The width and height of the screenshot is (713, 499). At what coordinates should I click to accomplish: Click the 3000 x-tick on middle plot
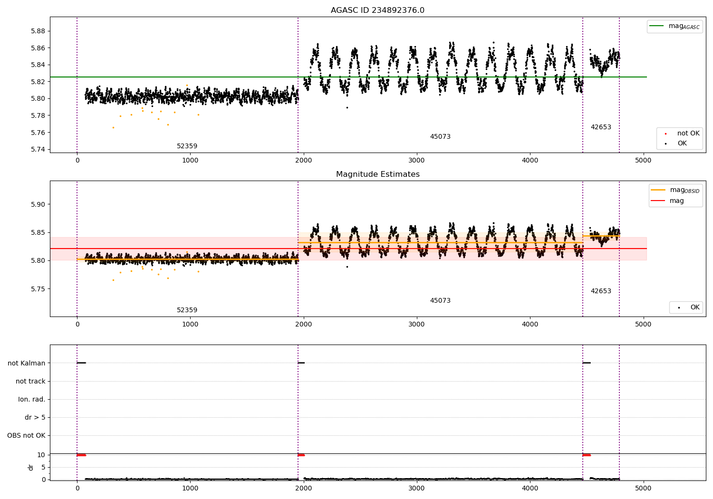[417, 324]
